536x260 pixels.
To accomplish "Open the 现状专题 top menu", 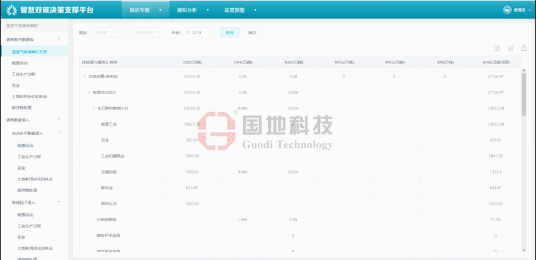I will point(145,10).
